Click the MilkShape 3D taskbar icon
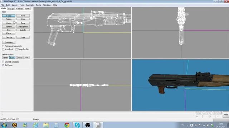Image resolution: width=229 pixels, height=128 pixels. tap(98, 125)
